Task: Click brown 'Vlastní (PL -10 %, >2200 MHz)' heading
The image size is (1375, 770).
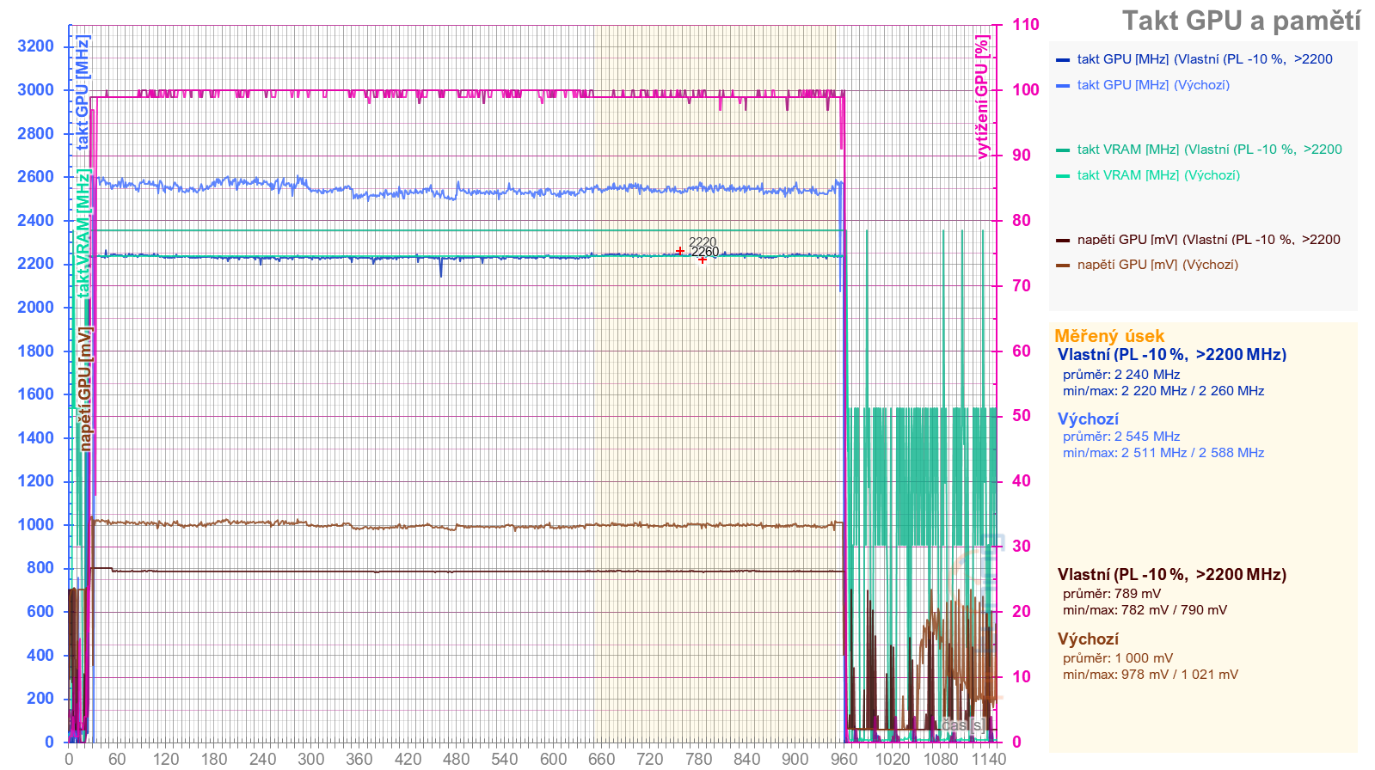Action: (1172, 575)
